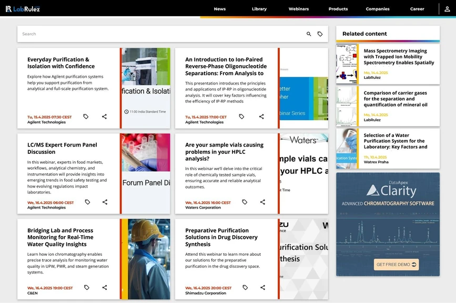Open the Products menu
The height and width of the screenshot is (303, 456).
pos(338,9)
